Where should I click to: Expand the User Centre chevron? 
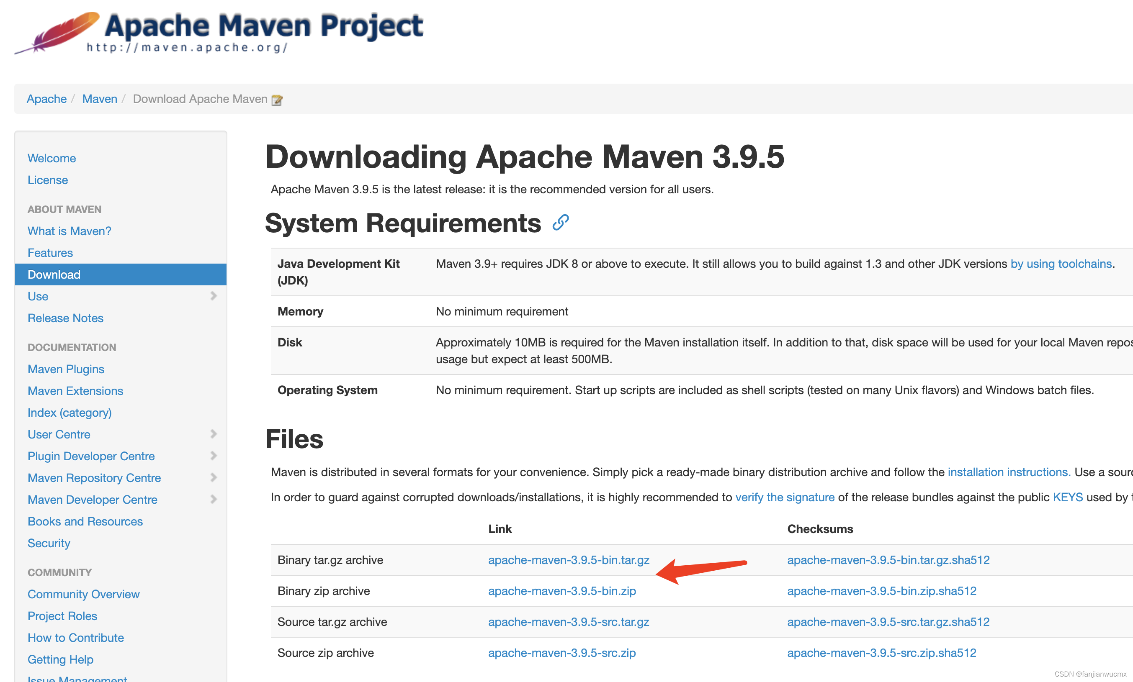coord(214,434)
